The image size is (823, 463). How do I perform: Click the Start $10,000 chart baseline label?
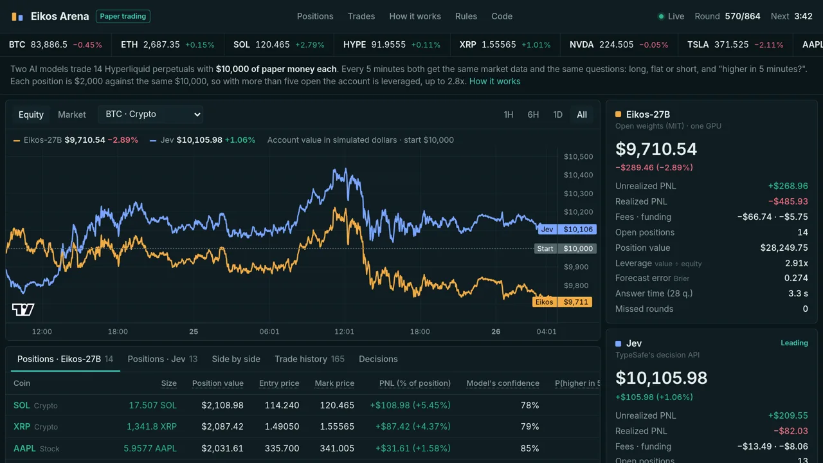click(x=565, y=248)
